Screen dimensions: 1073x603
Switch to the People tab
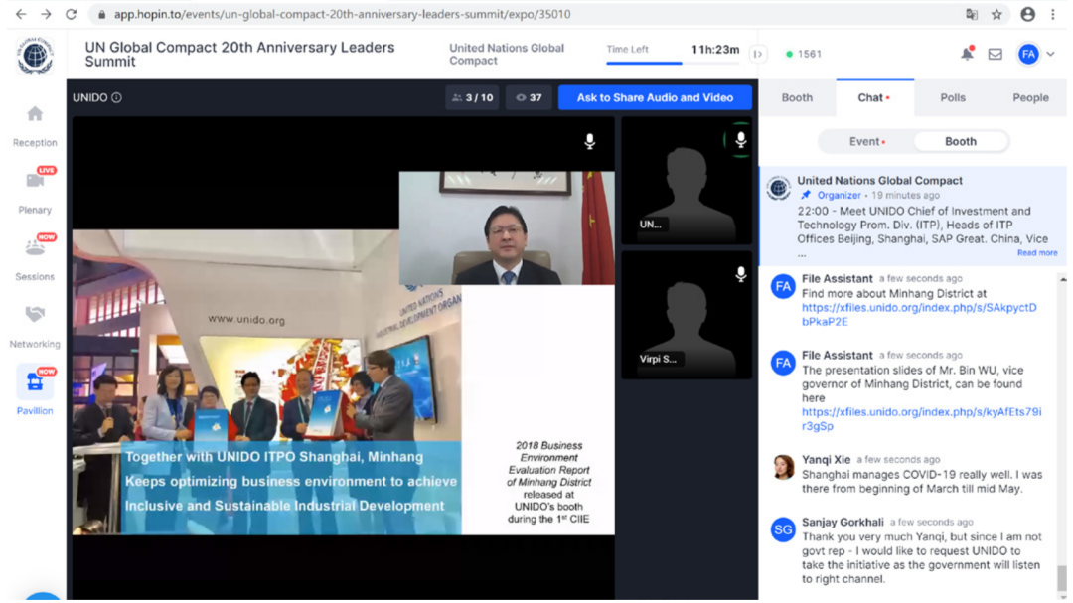click(x=1030, y=98)
